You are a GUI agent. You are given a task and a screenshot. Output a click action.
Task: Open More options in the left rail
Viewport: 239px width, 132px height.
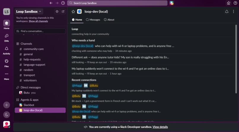7,76
